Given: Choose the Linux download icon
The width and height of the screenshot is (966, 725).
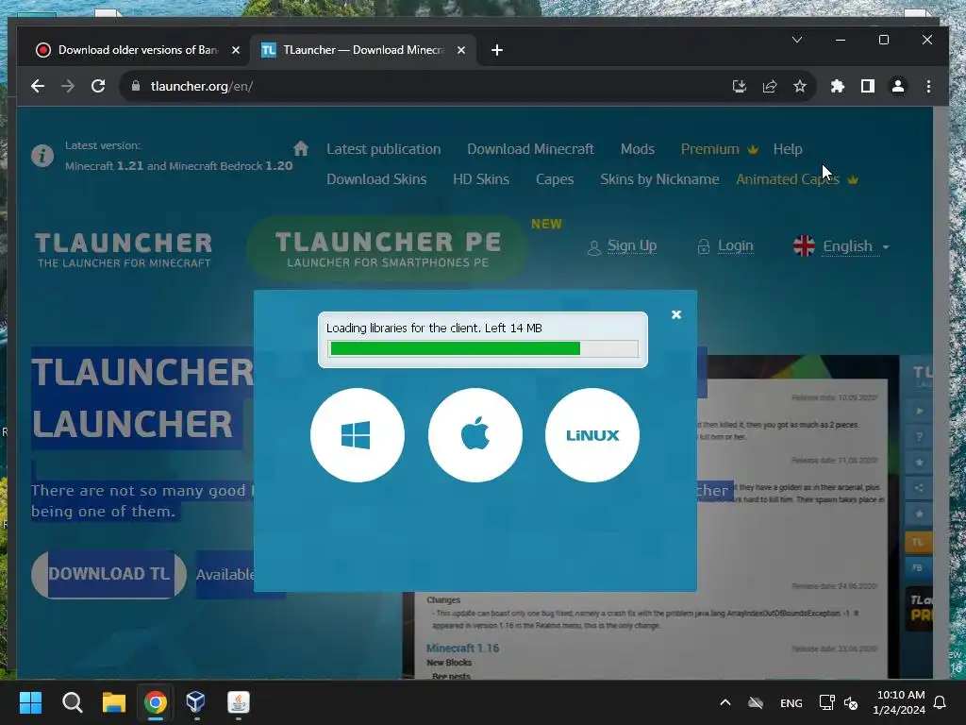Looking at the screenshot, I should [x=592, y=435].
